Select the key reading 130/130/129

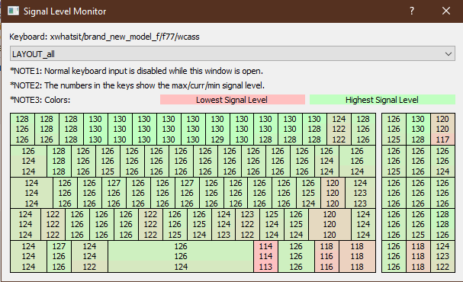[217, 129]
